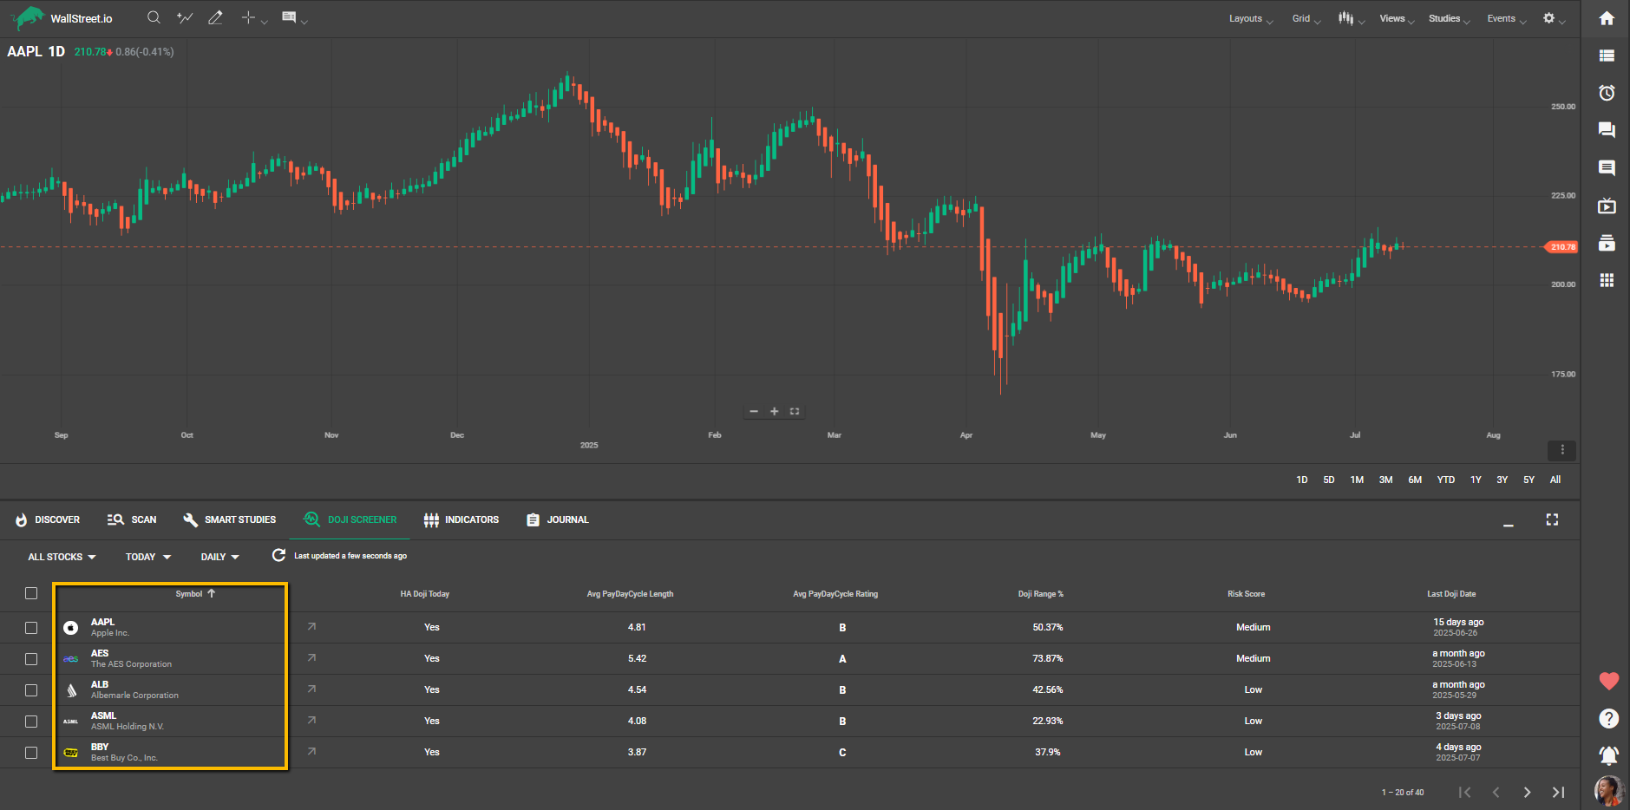1630x810 pixels.
Task: Set chart range to All
Action: [1555, 480]
